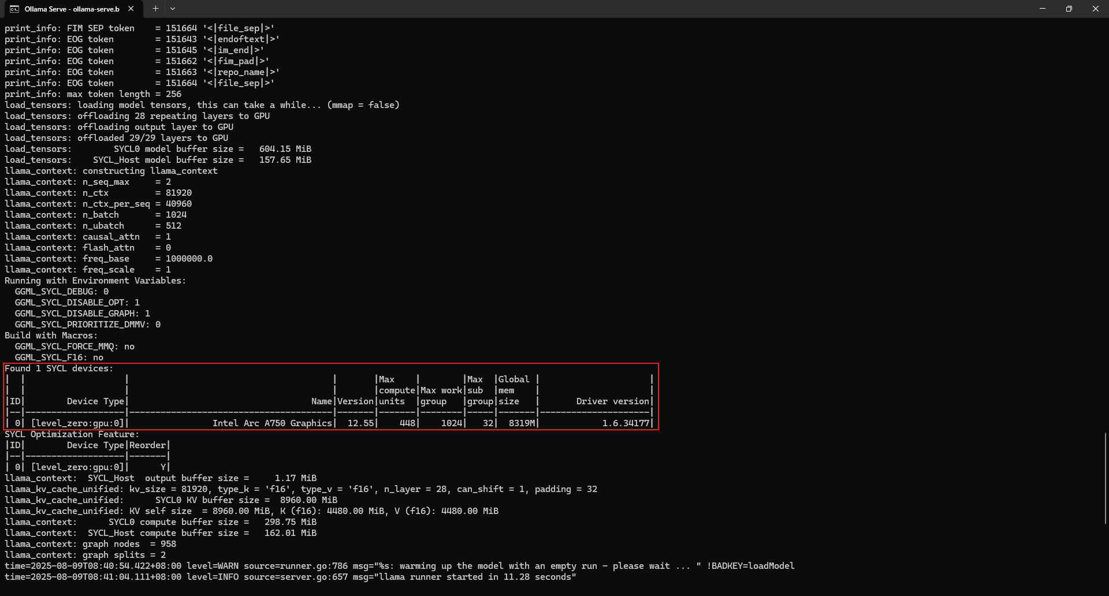Click the 'flash_attn = 0' line
The height and width of the screenshot is (596, 1109).
88,248
